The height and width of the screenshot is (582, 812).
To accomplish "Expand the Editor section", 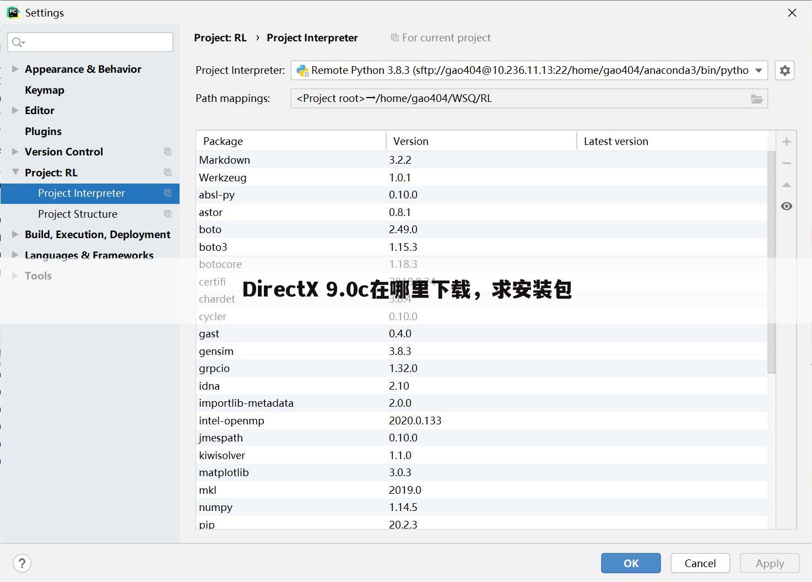I will click(x=15, y=110).
